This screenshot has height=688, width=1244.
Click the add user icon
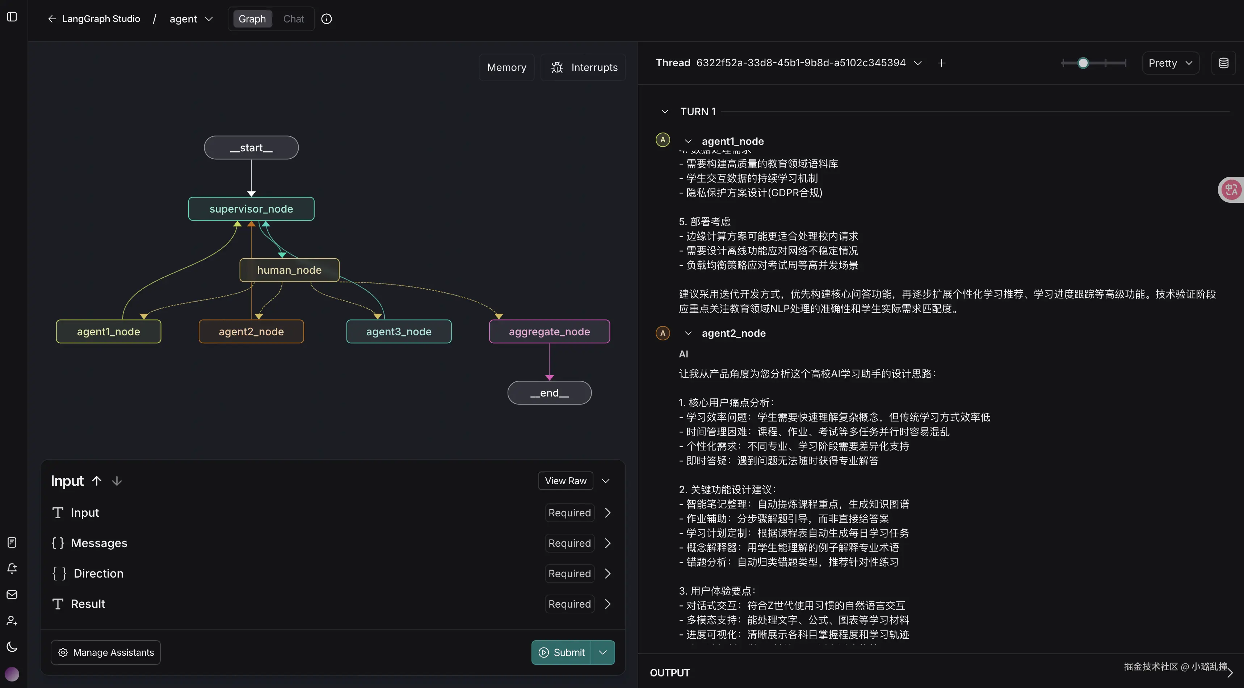[12, 620]
